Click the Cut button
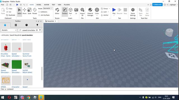This screenshot has height=100, width=179. coord(9,12)
